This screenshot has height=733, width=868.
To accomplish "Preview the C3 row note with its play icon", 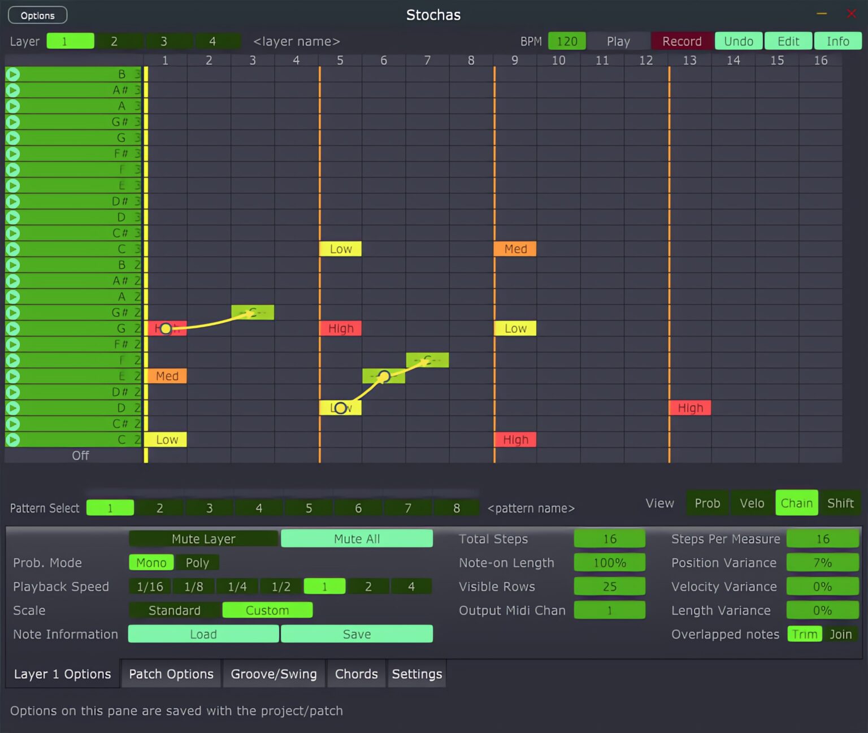I will (12, 248).
